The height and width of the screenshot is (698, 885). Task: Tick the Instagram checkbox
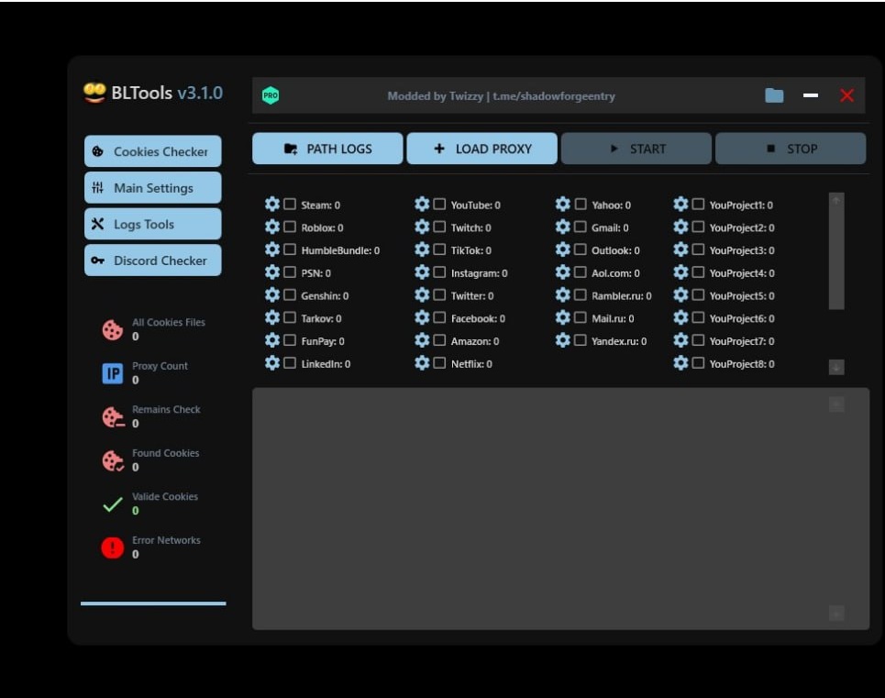439,272
